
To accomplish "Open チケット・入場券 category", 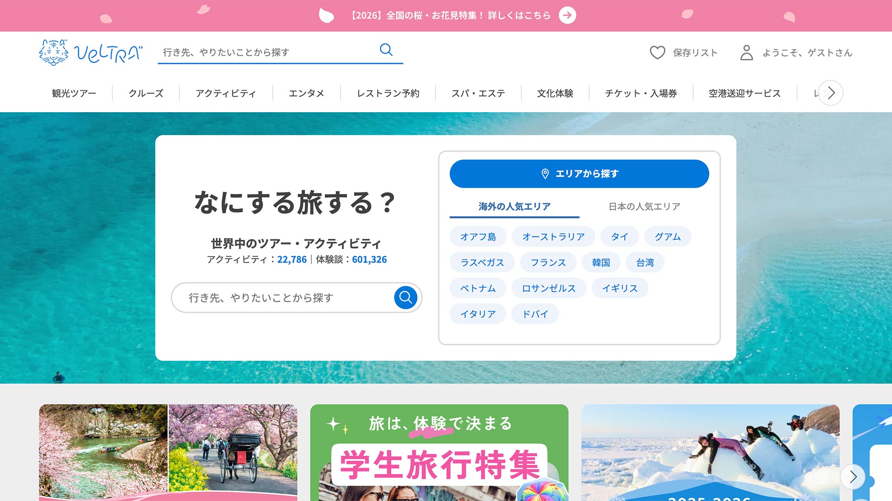I will point(641,93).
